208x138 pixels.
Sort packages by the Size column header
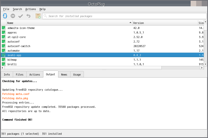point(201,23)
